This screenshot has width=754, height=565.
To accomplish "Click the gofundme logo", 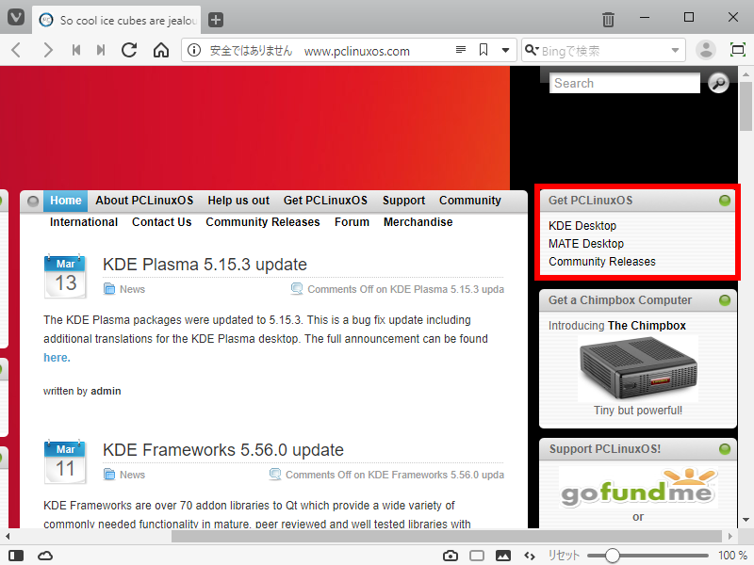I will point(638,488).
